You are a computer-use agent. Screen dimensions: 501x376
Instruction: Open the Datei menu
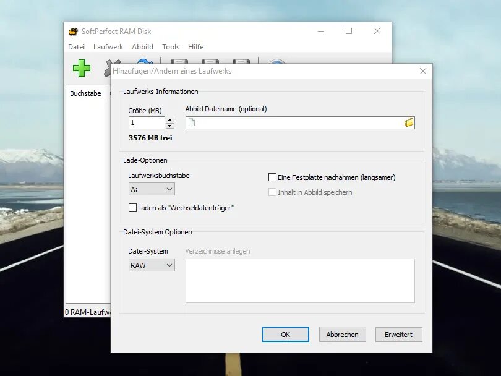pos(76,47)
